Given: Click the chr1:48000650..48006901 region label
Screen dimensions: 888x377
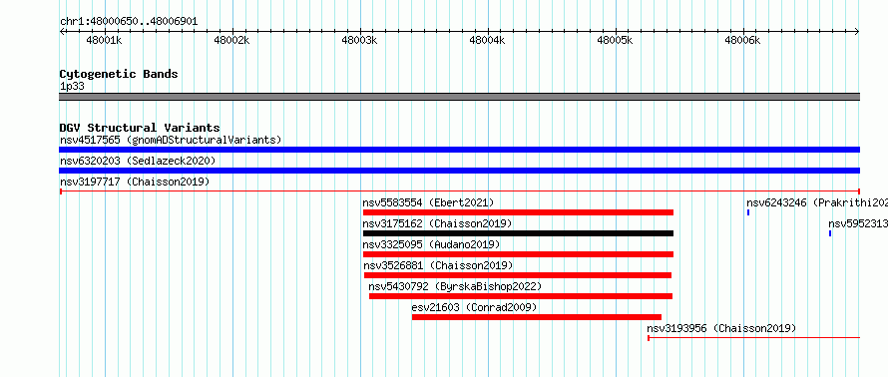Looking at the screenshot, I should [129, 22].
